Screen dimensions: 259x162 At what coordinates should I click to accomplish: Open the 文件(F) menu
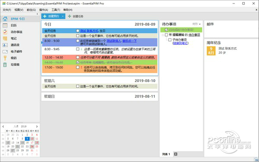click(x=7, y=10)
